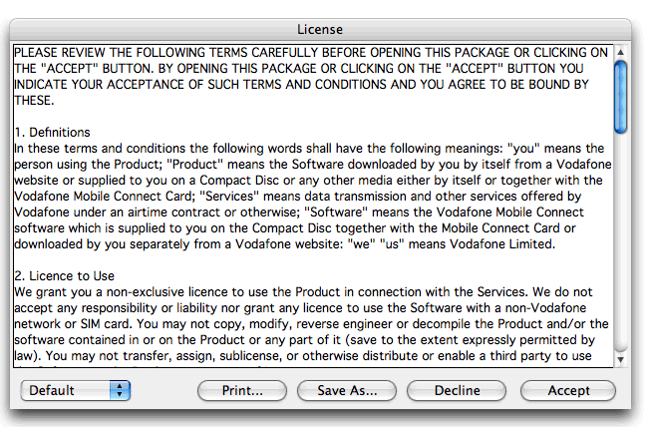Choose Save As... to save license
Screen dimensions: 651x427
coord(347,390)
